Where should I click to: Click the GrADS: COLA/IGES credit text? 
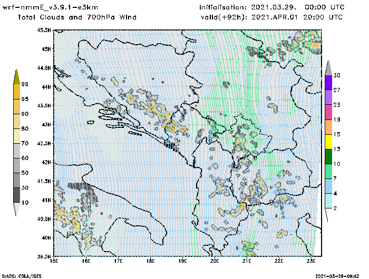click(22, 276)
